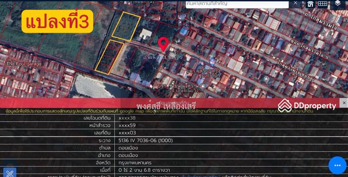Select the upper yellow-outlined land parcel
The image size is (348, 177).
pyautogui.click(x=125, y=26)
